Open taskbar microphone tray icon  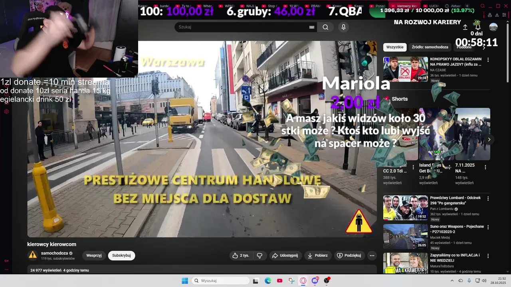(469, 281)
